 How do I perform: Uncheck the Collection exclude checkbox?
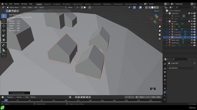tap(189, 13)
